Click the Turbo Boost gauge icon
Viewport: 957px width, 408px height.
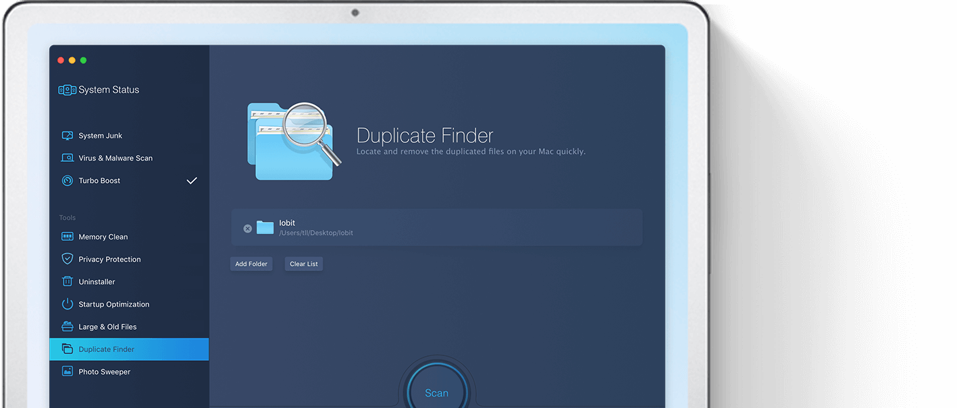coord(67,181)
